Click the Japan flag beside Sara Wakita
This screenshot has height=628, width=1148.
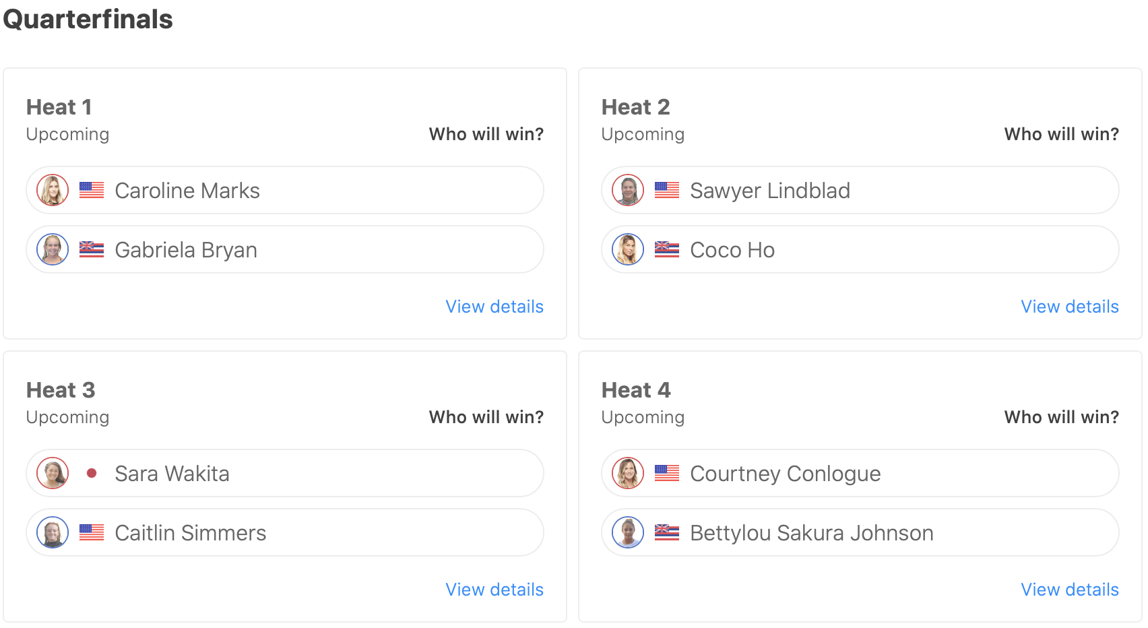(x=92, y=473)
